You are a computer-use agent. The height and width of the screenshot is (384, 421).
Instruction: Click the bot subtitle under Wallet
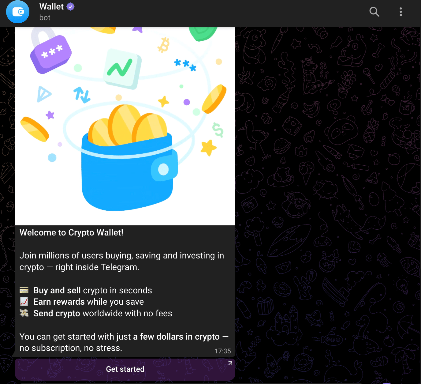[45, 18]
